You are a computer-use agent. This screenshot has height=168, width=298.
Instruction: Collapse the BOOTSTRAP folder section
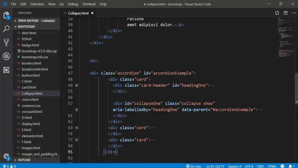(x=36, y=27)
